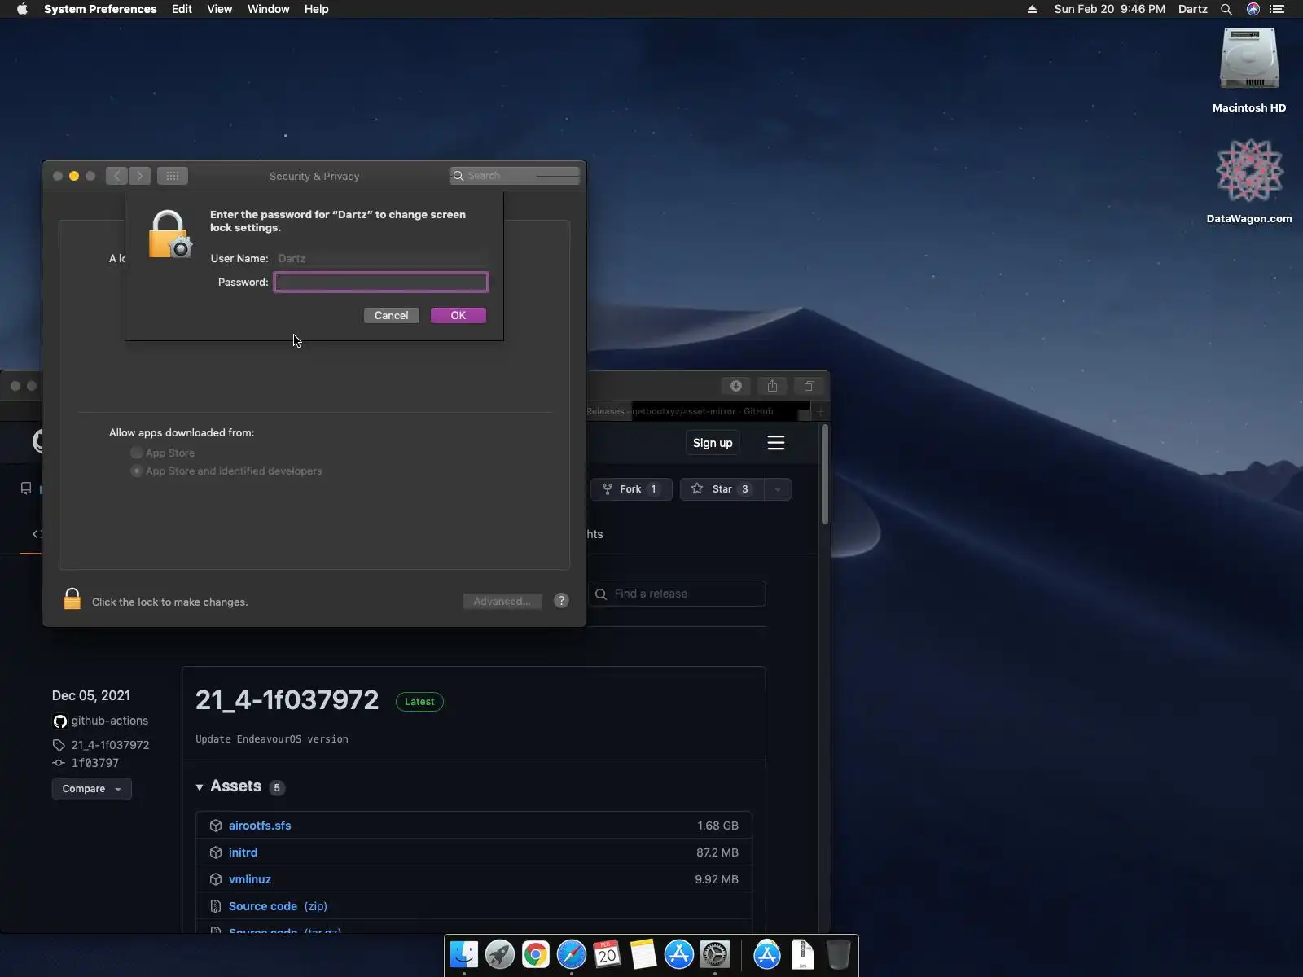Click the date and time in the menu bar
Viewport: 1303px width, 977px height.
pos(1110,9)
